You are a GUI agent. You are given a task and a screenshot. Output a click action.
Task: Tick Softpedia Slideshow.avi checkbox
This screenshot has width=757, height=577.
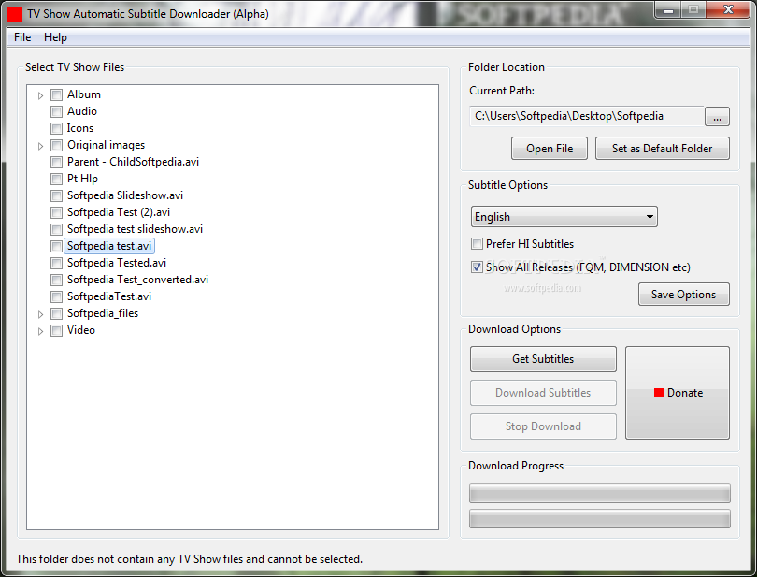point(56,195)
